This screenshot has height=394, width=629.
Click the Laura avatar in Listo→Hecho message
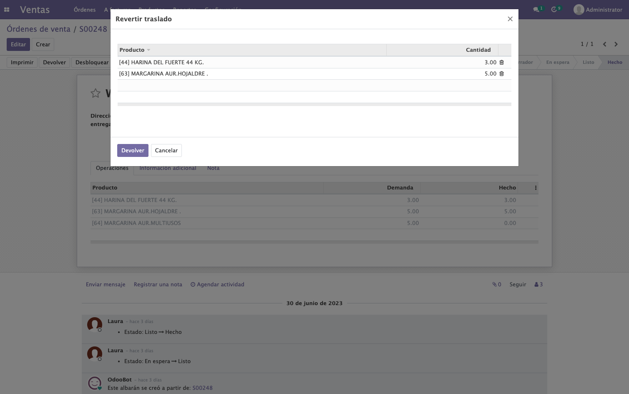click(x=95, y=324)
